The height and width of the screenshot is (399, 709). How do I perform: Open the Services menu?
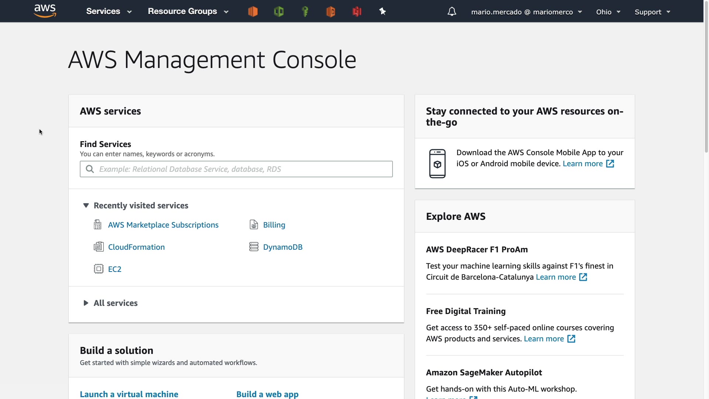pos(109,11)
